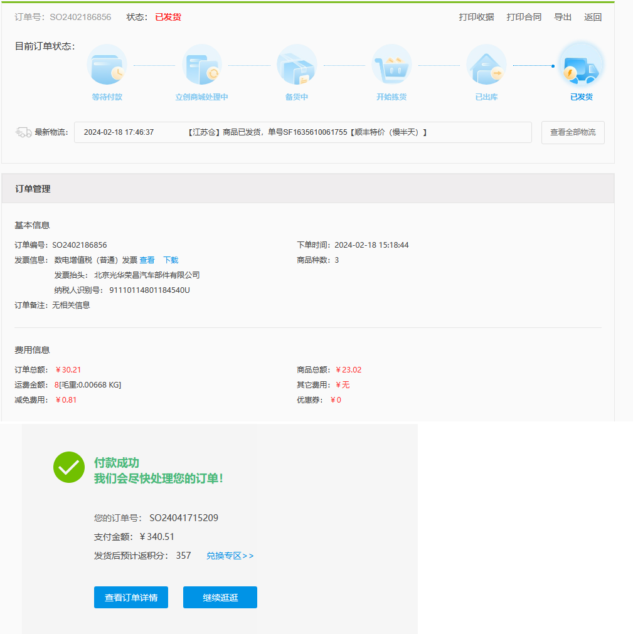This screenshot has width=633, height=634.
Task: Download the invoice via 下载 link
Action: [171, 260]
